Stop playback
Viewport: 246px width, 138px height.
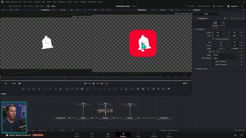coord(93,84)
